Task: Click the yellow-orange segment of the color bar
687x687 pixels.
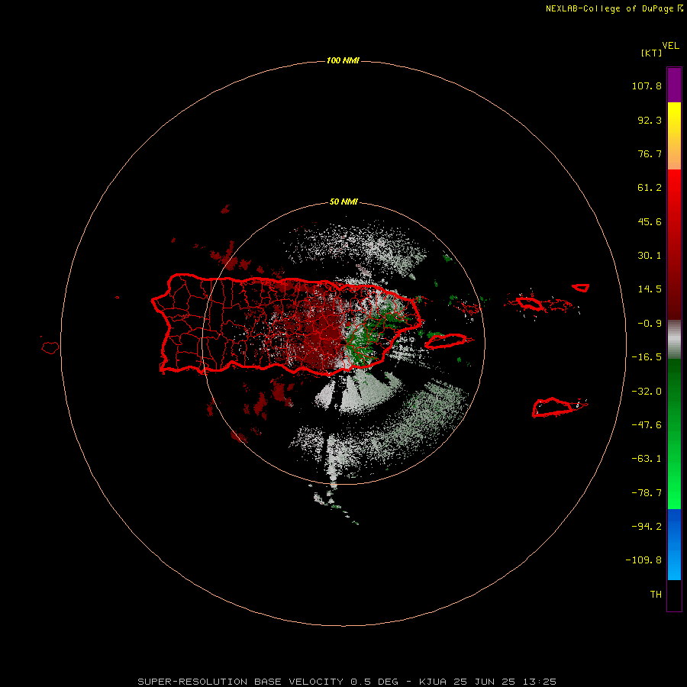Action: (674, 136)
